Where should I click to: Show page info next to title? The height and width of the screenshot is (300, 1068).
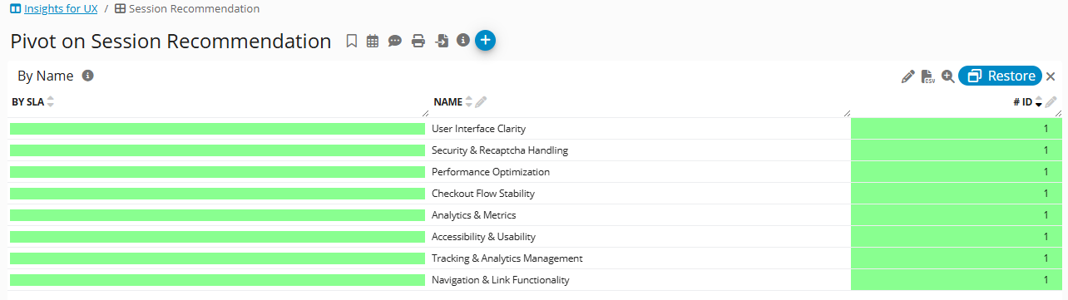[x=463, y=40]
